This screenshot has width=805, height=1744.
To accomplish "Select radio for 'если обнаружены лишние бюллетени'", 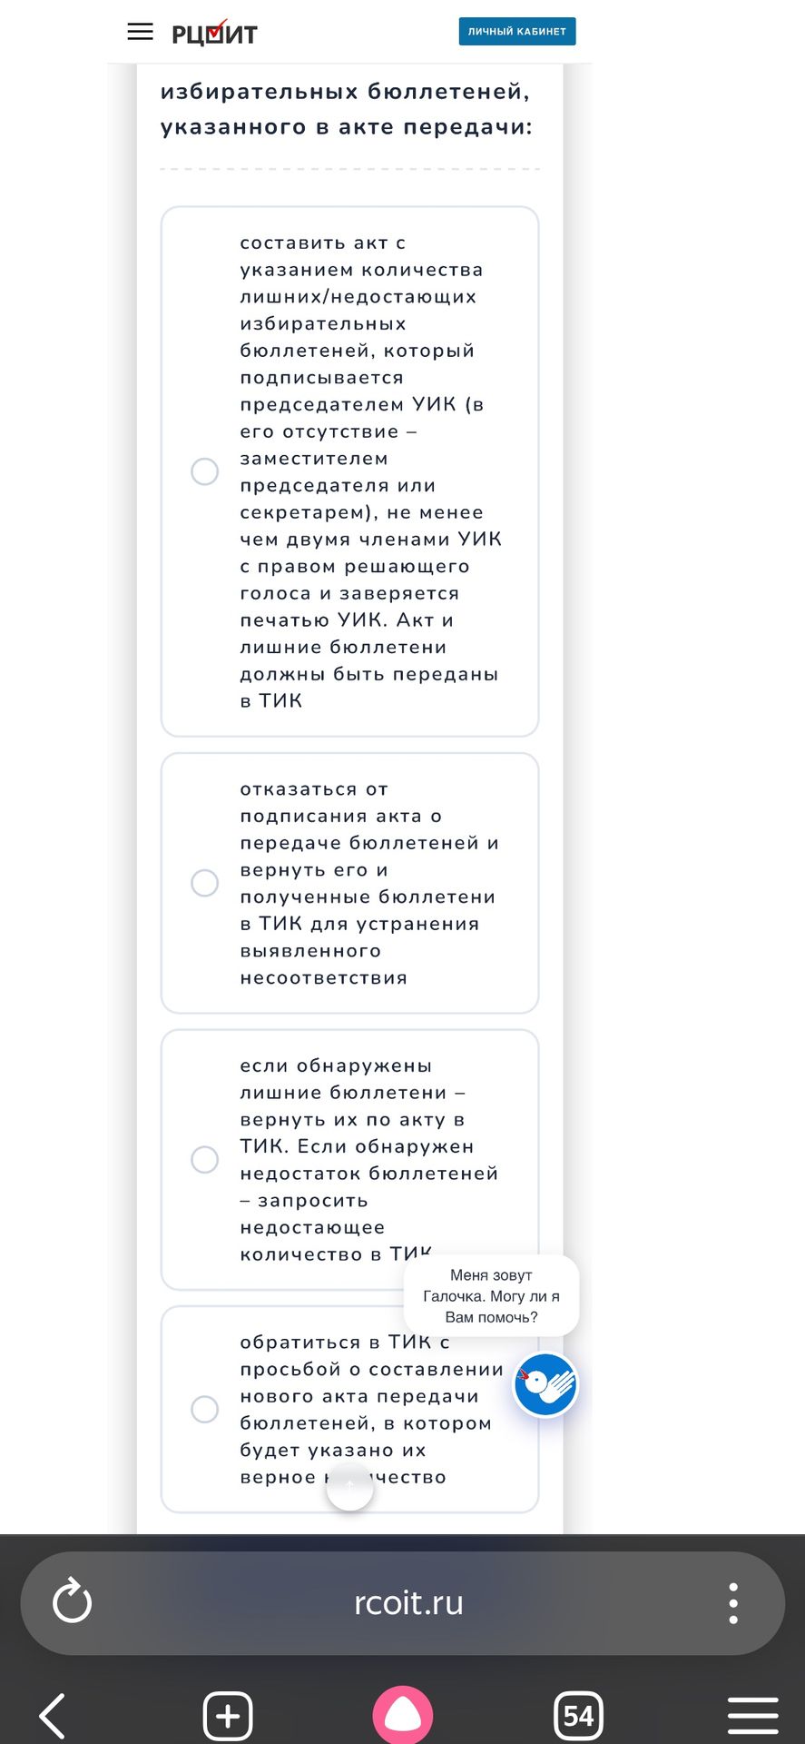I will [x=205, y=1160].
